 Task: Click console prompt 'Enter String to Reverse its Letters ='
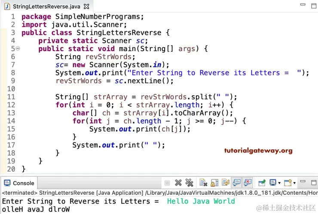pyautogui.click(x=80, y=201)
